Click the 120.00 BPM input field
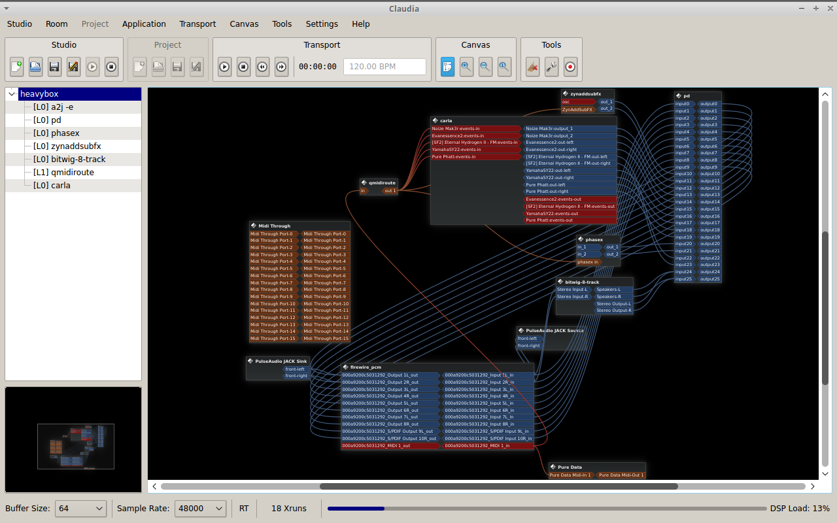 pos(384,66)
